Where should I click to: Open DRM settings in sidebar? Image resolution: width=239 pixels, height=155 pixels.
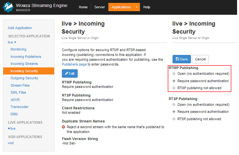coord(14,114)
